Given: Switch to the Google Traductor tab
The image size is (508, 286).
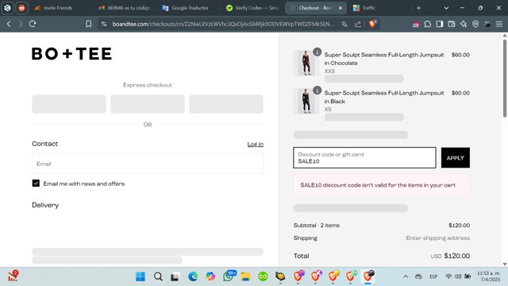Looking at the screenshot, I should point(190,8).
